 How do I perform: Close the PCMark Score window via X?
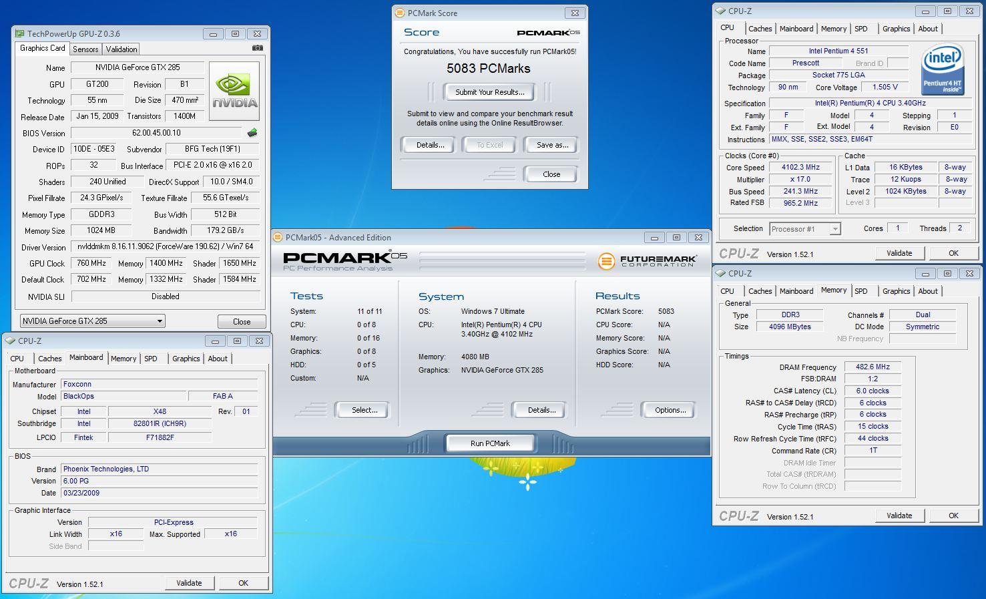click(x=575, y=13)
